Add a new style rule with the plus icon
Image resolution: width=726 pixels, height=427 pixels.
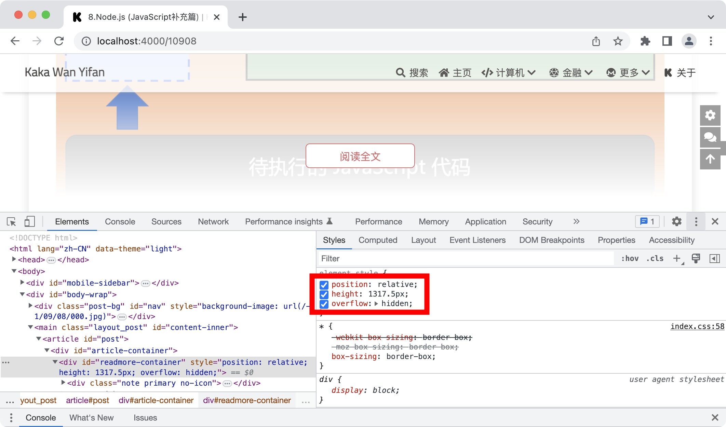point(676,259)
